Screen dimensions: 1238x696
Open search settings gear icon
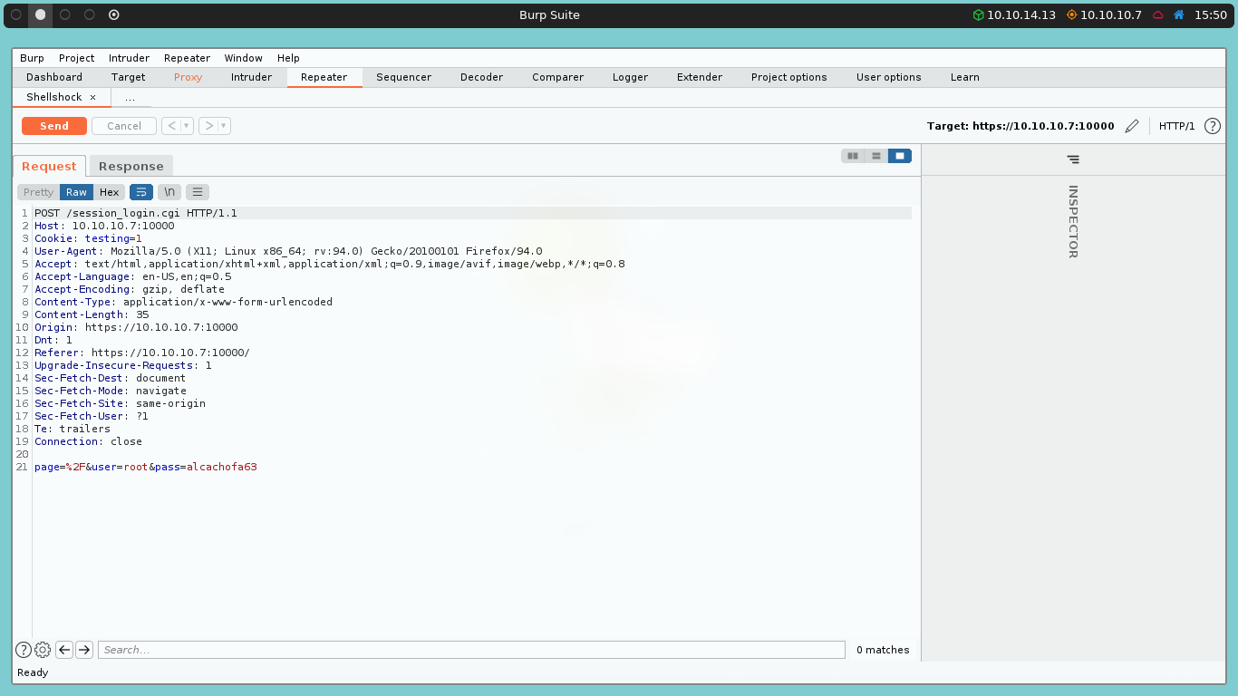point(43,650)
